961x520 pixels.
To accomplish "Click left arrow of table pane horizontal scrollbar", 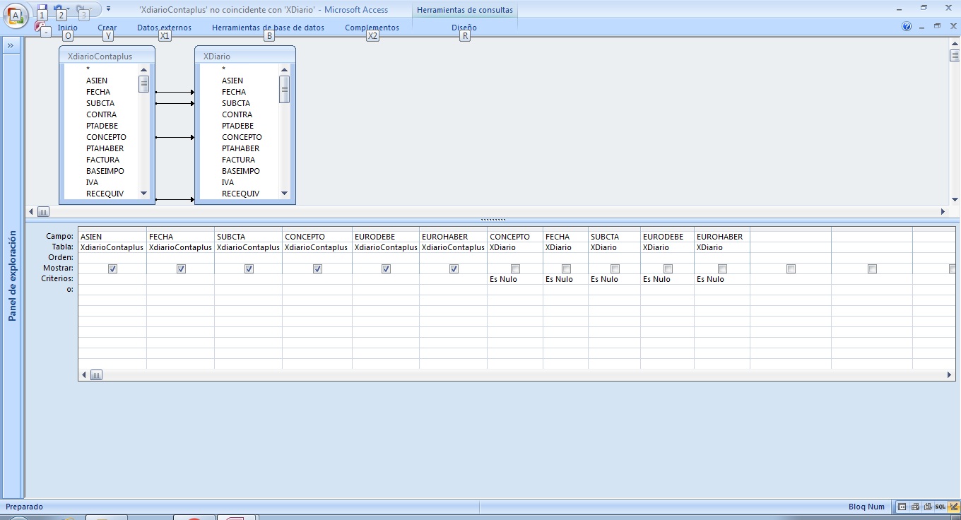I will point(31,211).
